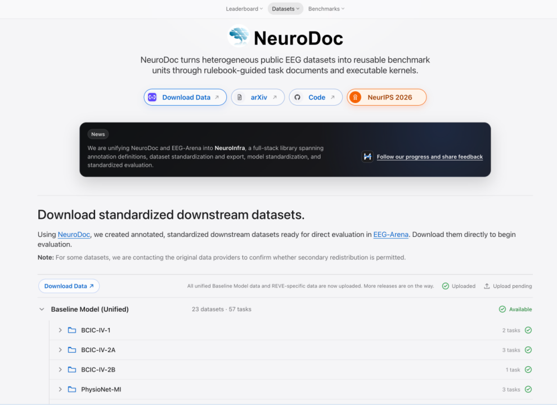557x405 pixels.
Task: Select the BCIC-IV-2A dataset name
Action: point(98,350)
